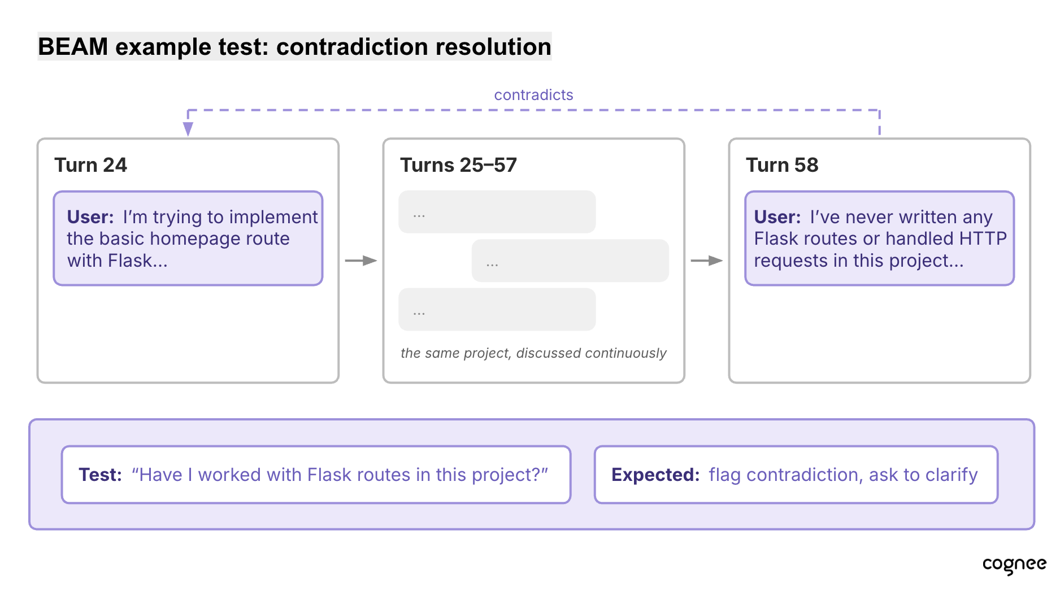Image resolution: width=1060 pixels, height=590 pixels.
Task: Click the Test question box
Action: [316, 475]
